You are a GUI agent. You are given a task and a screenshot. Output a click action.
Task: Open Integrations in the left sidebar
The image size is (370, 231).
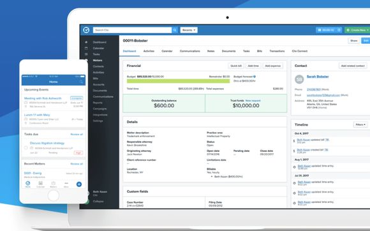(100, 115)
